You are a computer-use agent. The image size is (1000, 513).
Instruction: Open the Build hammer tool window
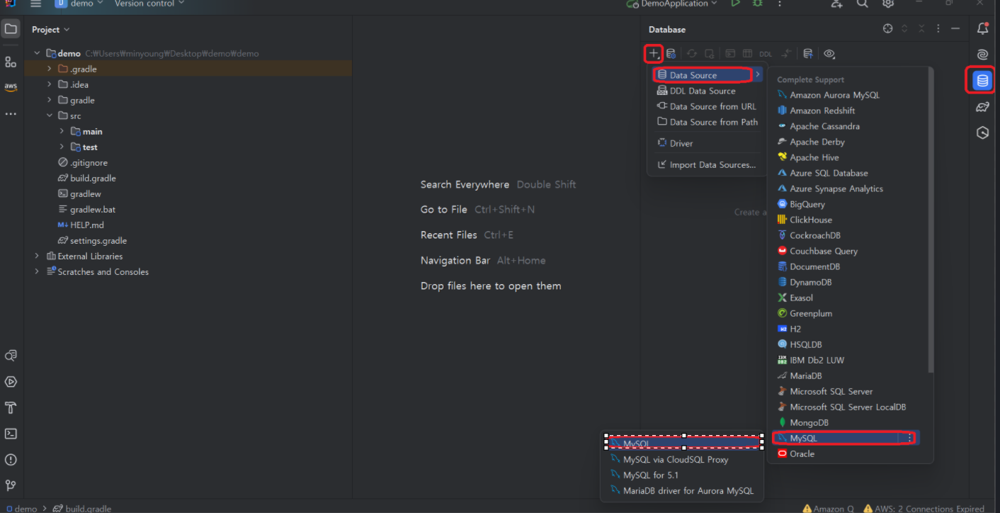pyautogui.click(x=11, y=407)
